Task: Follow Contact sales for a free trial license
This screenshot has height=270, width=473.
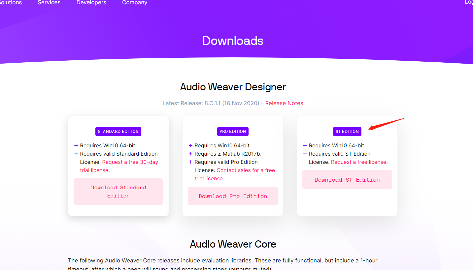Action: pyautogui.click(x=235, y=174)
